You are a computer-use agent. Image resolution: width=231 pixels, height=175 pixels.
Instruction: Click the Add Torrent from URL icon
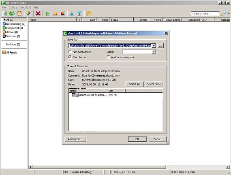point(12,13)
